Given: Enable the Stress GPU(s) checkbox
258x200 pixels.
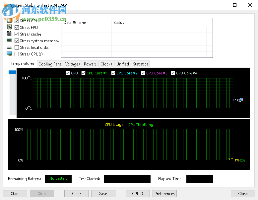Looking at the screenshot, I should click(17, 54).
